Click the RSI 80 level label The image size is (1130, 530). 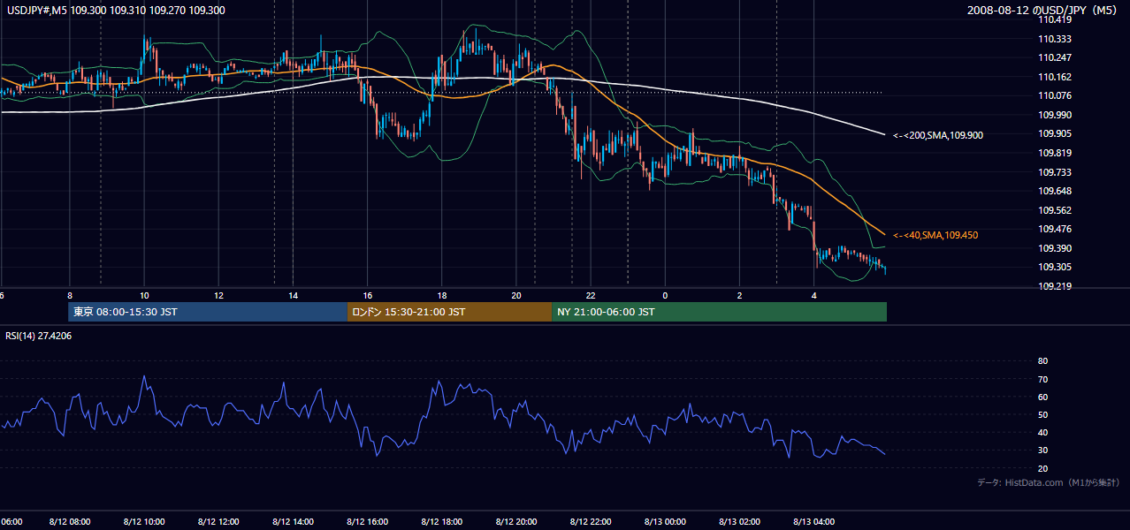click(1042, 361)
